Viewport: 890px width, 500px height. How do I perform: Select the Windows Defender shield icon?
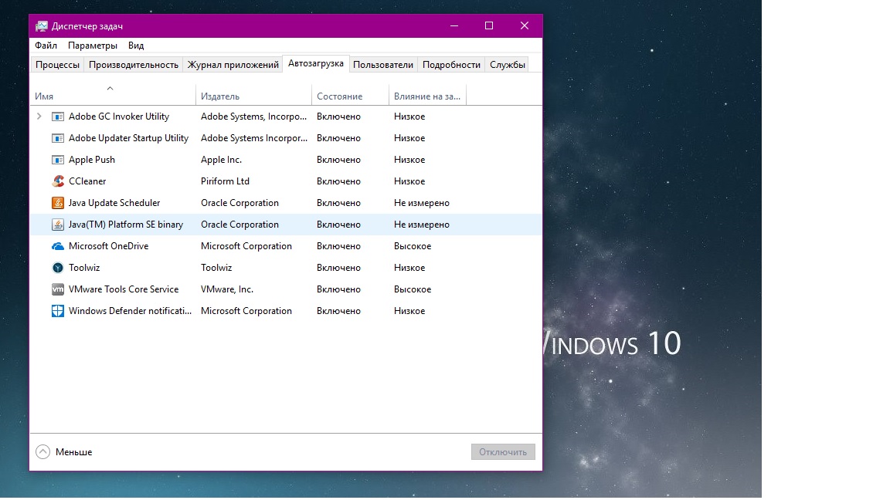click(x=58, y=311)
